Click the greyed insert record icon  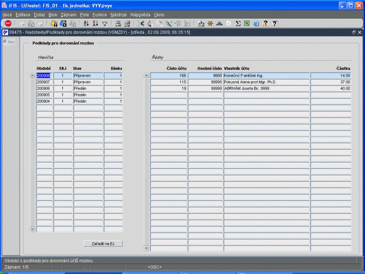(22, 23)
